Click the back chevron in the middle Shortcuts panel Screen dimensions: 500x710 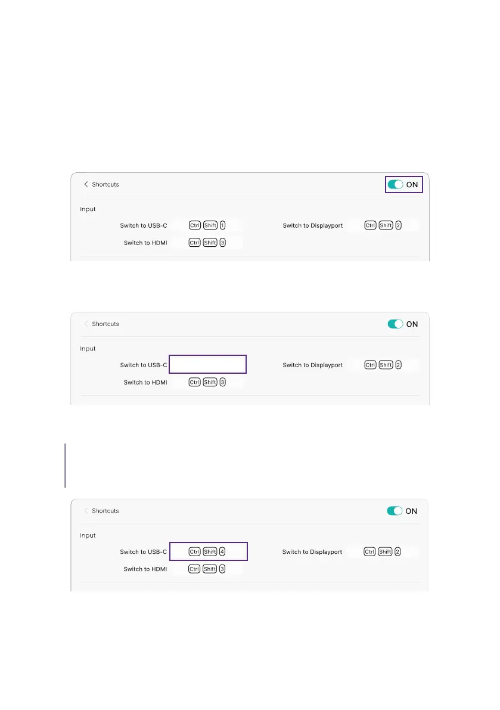coord(86,324)
